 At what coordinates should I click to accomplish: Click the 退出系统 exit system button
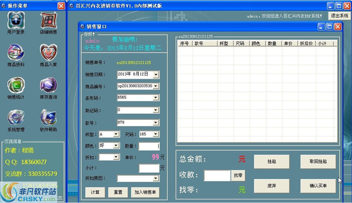339,16
